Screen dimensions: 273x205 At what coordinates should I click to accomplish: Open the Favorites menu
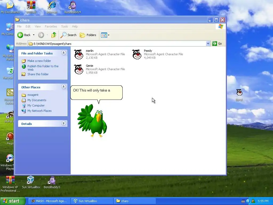(x=51, y=26)
